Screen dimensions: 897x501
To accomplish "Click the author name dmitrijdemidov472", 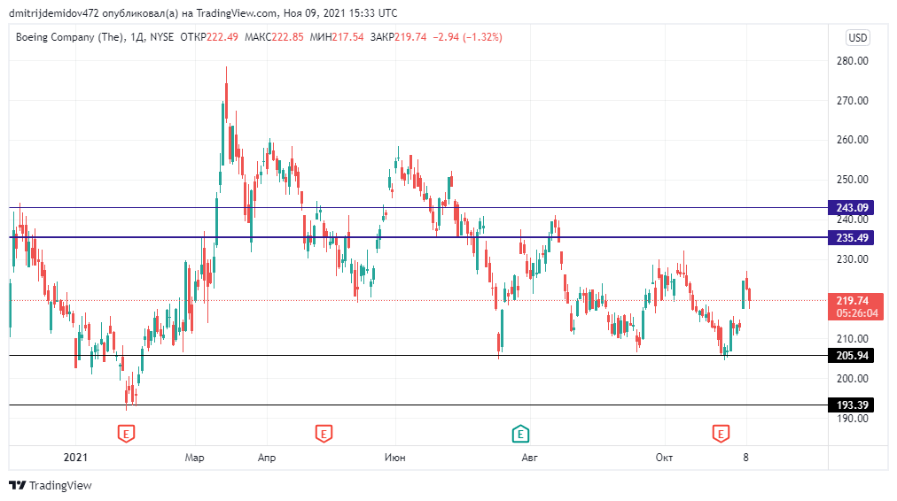I will click(x=54, y=12).
